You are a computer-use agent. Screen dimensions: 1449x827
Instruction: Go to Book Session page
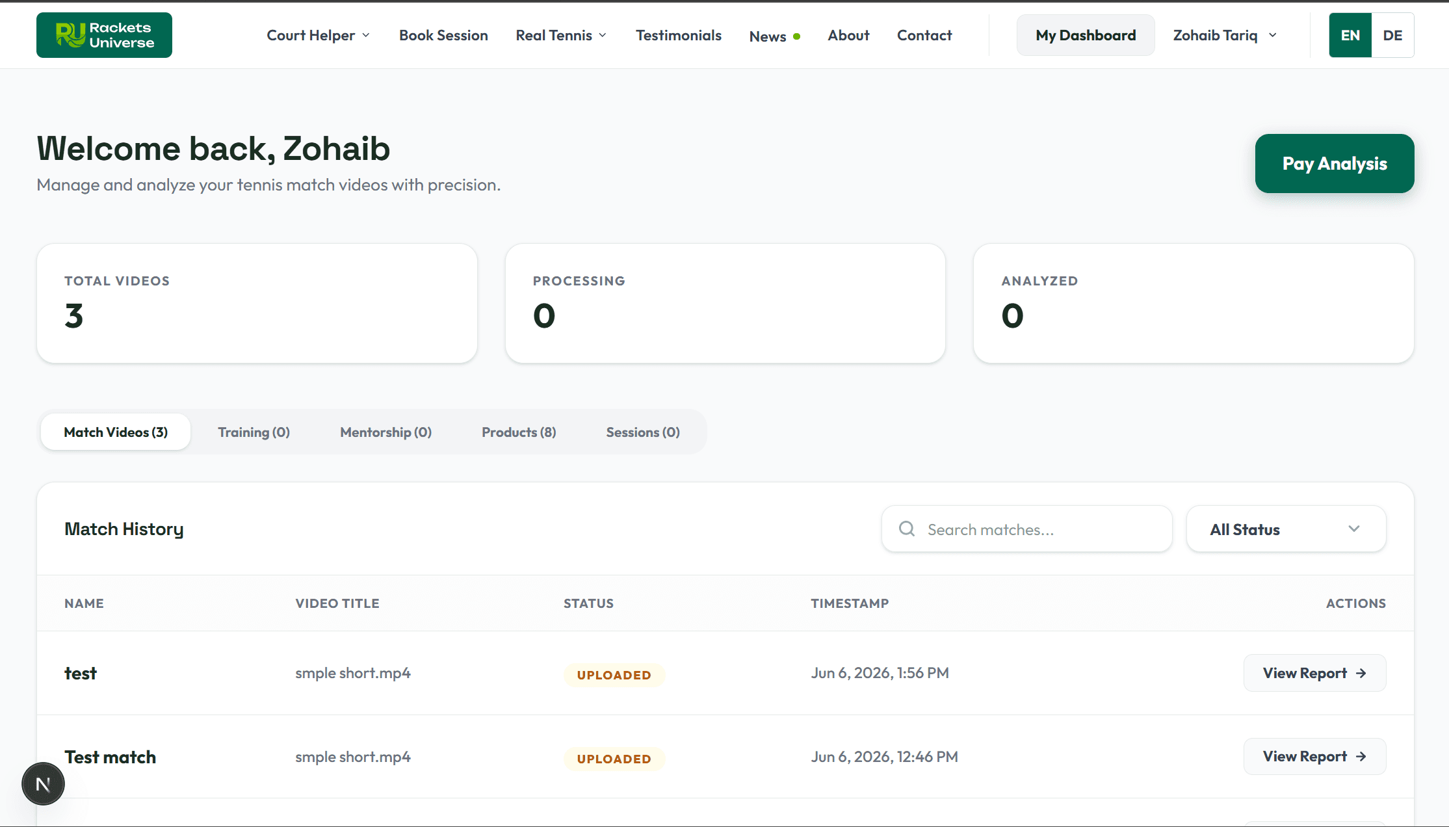click(x=443, y=35)
